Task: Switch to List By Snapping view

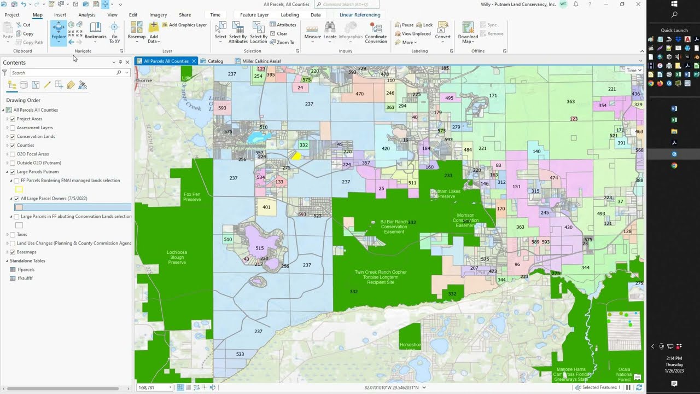Action: (59, 85)
